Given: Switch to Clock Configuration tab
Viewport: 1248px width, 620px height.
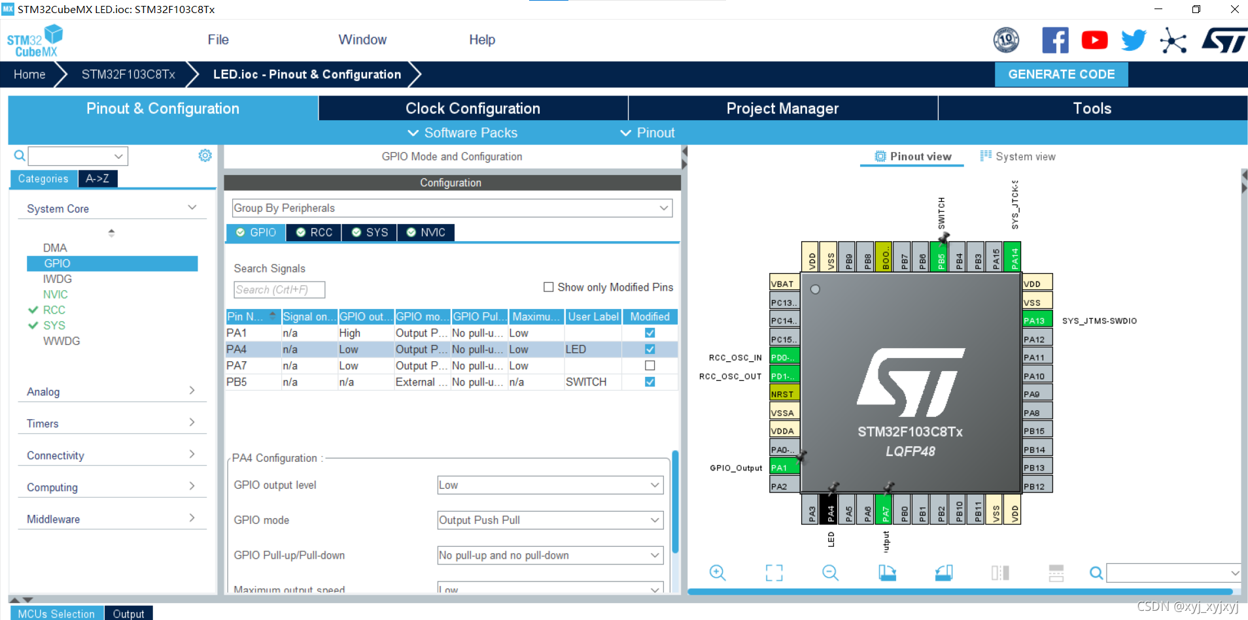Looking at the screenshot, I should [473, 108].
